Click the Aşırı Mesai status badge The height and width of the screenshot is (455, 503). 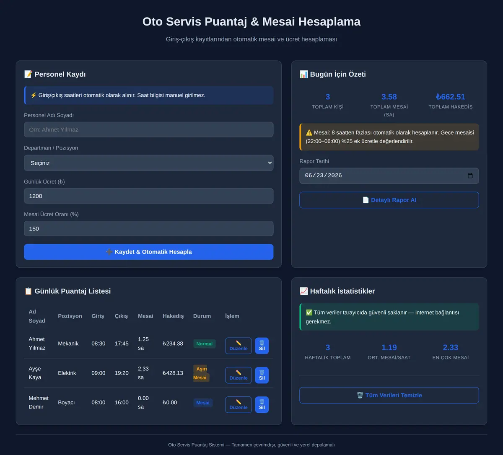coord(201,373)
